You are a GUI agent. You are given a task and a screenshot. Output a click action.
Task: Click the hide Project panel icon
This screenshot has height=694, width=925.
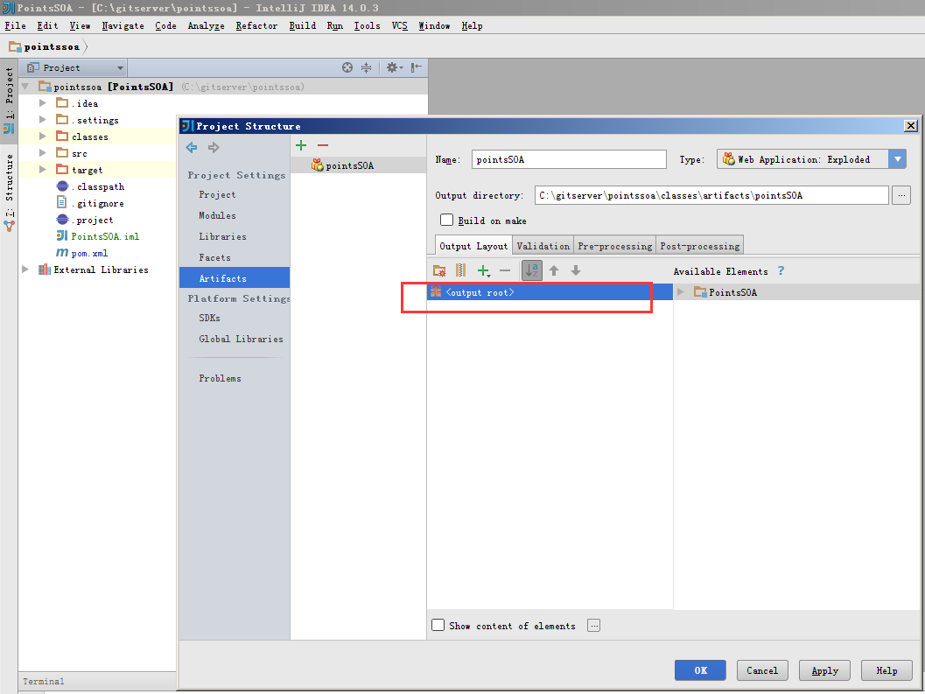click(x=417, y=68)
